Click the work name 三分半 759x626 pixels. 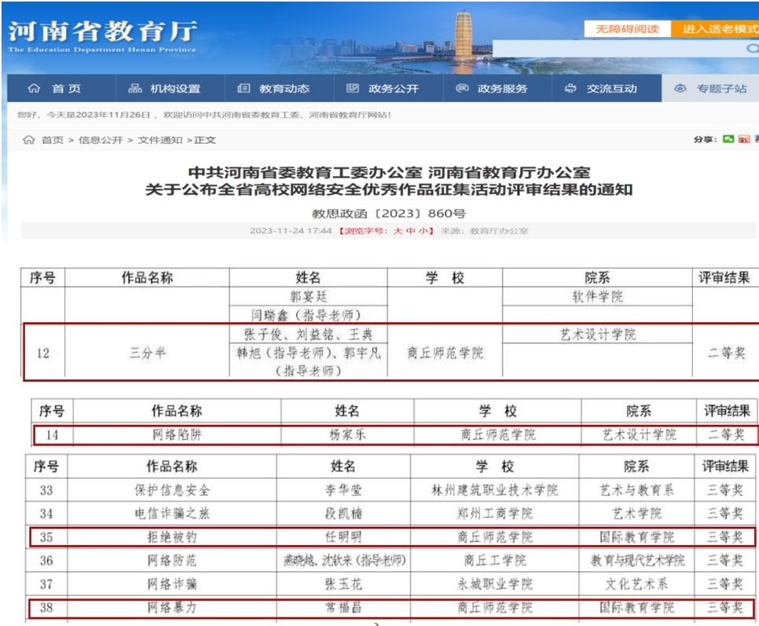click(x=147, y=353)
